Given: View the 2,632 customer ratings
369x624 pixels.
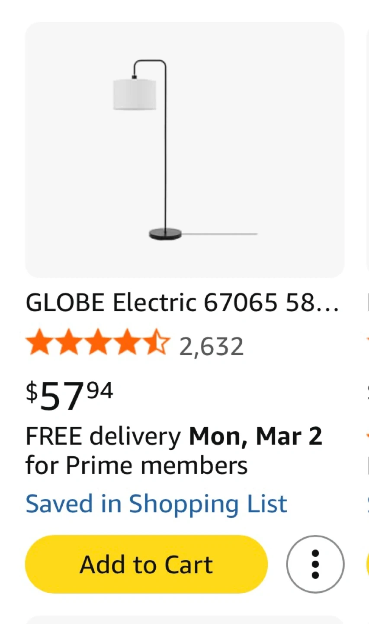Looking at the screenshot, I should pos(212,347).
